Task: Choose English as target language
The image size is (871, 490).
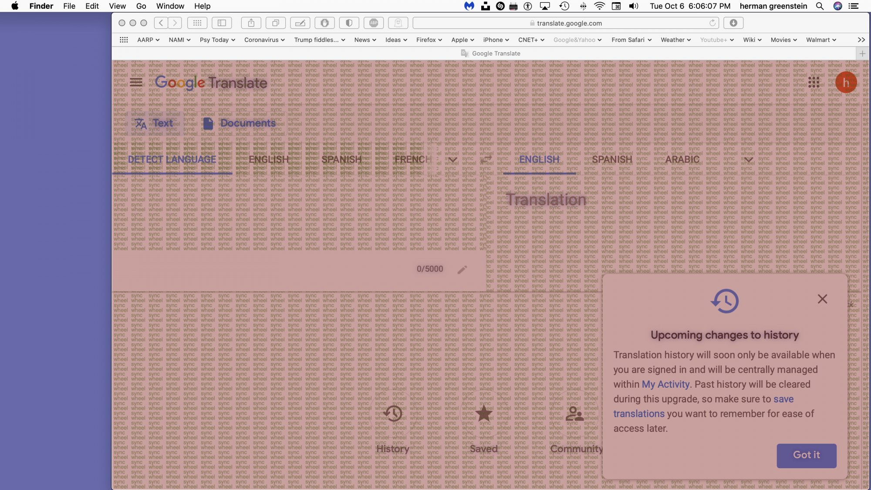Action: 539,159
